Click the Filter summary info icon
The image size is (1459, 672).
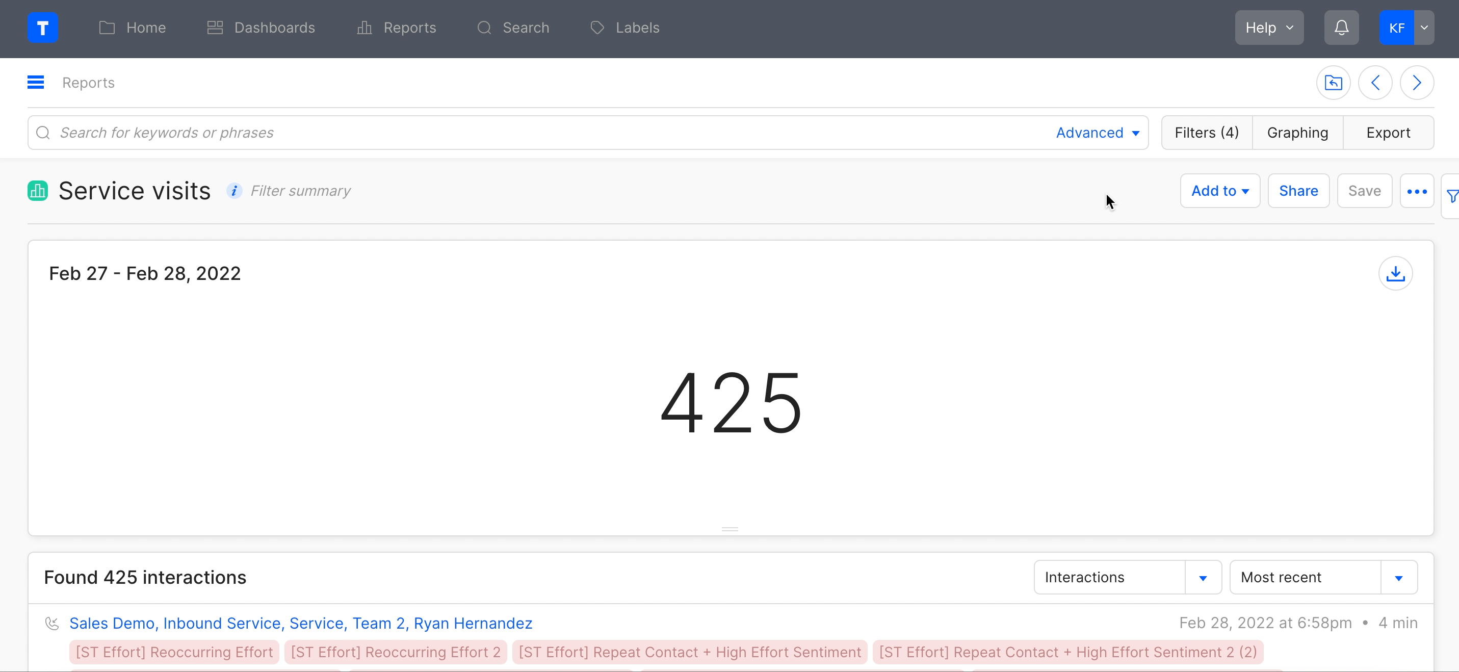click(234, 191)
